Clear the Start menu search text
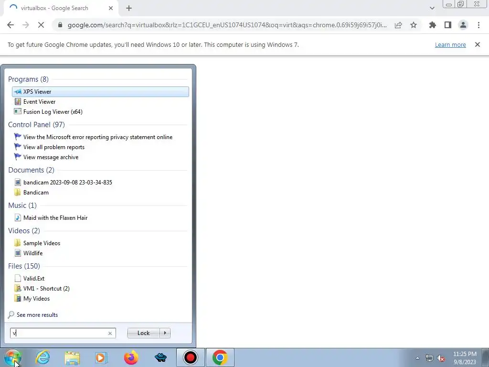The height and width of the screenshot is (367, 489). 110,333
